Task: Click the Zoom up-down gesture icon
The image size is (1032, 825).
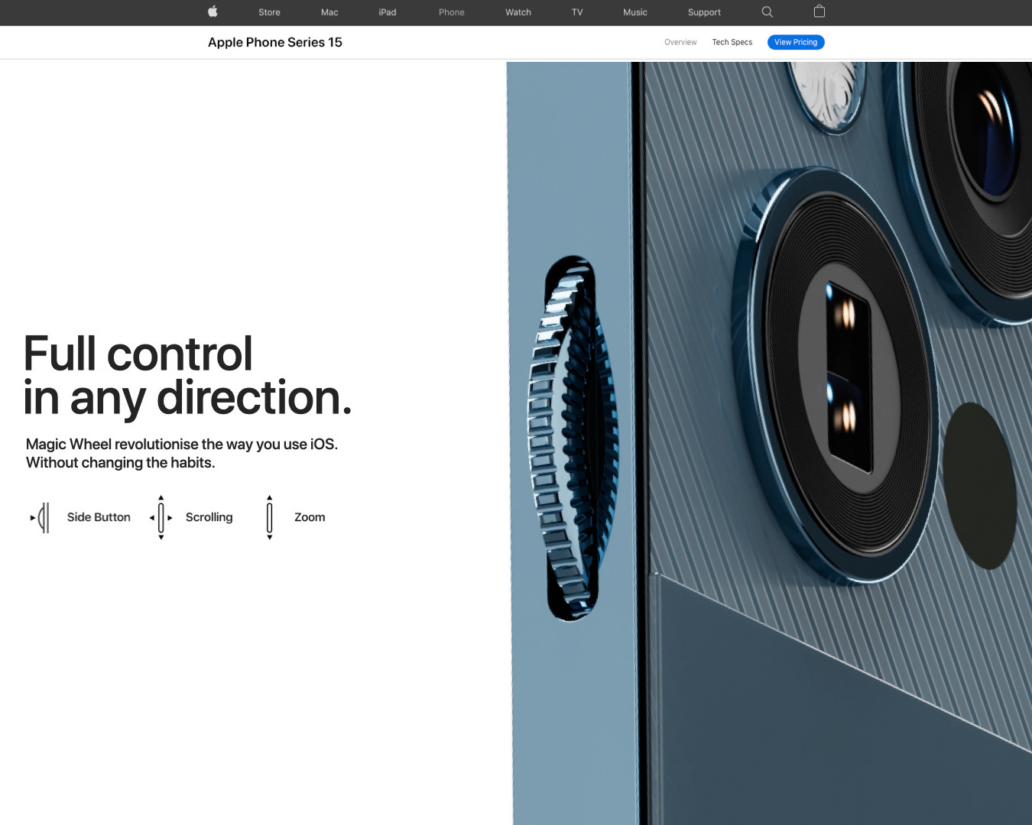Action: [269, 517]
